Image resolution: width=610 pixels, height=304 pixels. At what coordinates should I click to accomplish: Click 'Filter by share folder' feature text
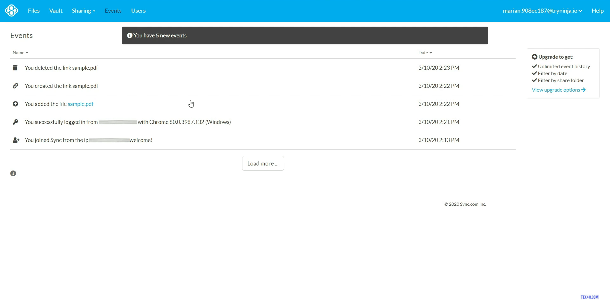click(x=561, y=81)
